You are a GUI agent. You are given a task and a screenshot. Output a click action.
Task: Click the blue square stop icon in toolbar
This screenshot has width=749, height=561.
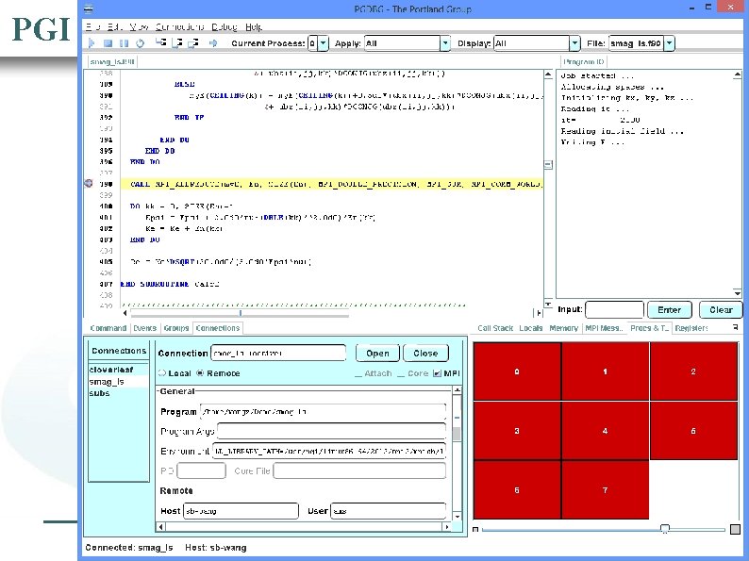coord(108,43)
